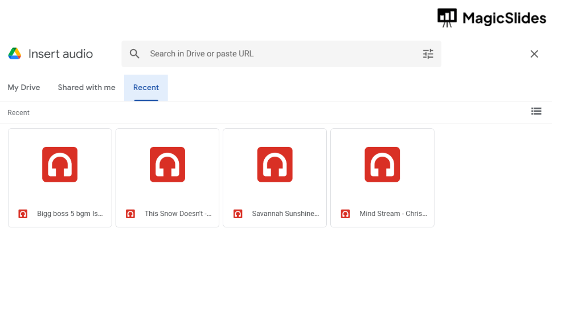Open advanced search filter options
569x335 pixels.
428,54
